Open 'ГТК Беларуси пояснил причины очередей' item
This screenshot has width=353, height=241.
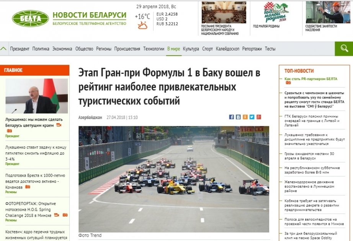312,120
